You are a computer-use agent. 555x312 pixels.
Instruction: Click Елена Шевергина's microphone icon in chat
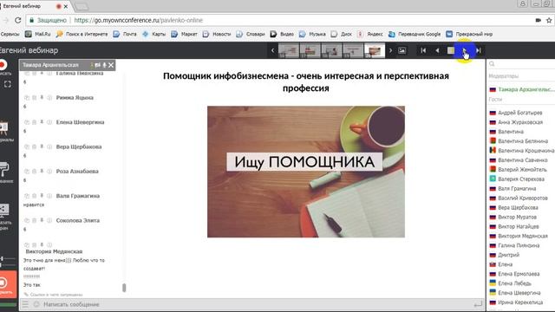point(42,122)
